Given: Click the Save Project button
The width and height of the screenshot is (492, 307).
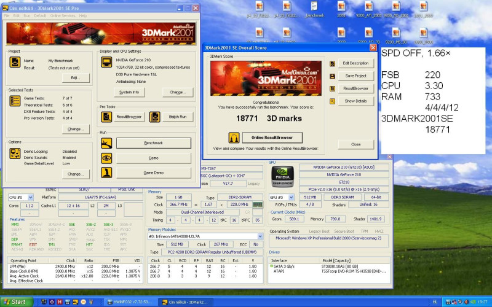Looking at the screenshot, I should coord(356,76).
